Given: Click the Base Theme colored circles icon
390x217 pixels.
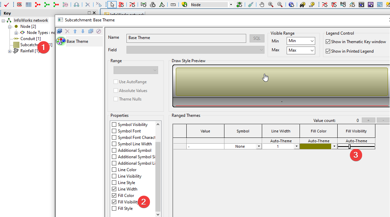Looking at the screenshot, I should click(62, 41).
